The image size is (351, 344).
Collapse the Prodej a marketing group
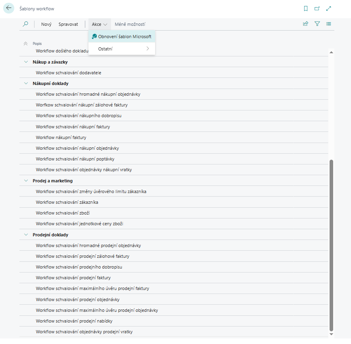[x=26, y=181]
